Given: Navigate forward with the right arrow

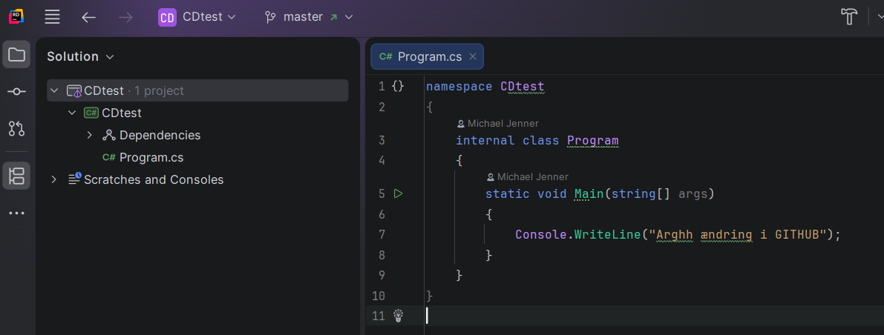Looking at the screenshot, I should click(x=125, y=18).
